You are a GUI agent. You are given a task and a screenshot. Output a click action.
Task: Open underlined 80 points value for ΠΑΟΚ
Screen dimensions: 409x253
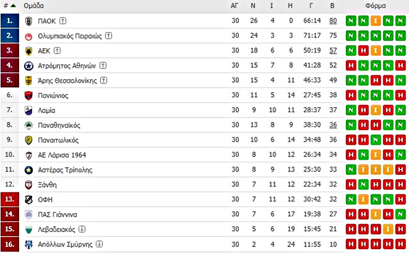coord(333,21)
